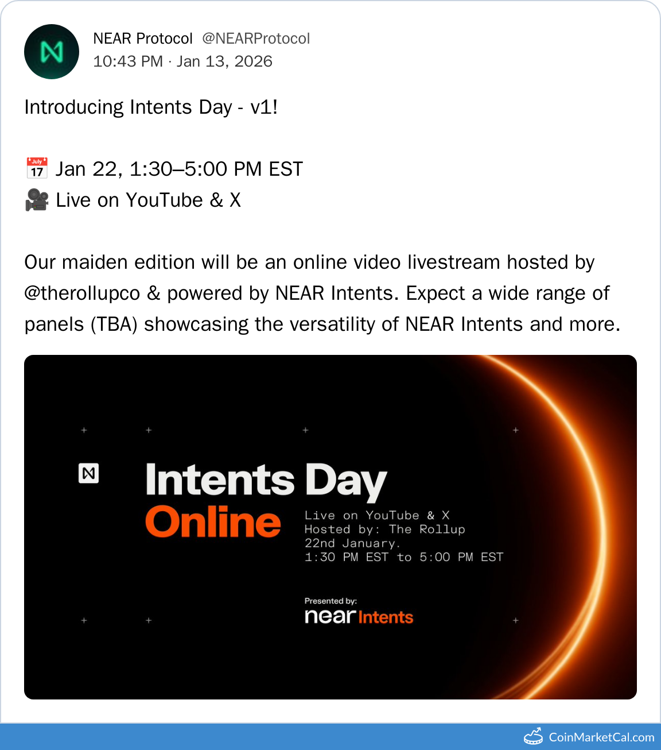The image size is (661, 750).
Task: Click the CoinMarketCal logo icon
Action: coord(534,736)
